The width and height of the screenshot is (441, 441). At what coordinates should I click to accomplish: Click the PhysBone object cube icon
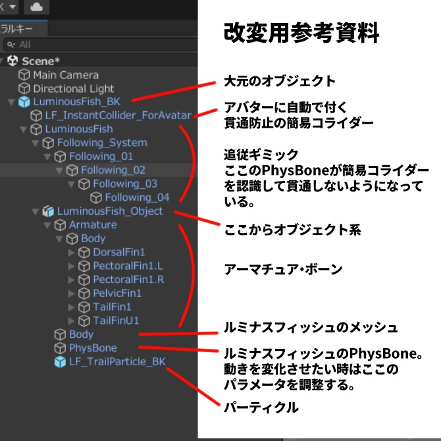tap(60, 348)
